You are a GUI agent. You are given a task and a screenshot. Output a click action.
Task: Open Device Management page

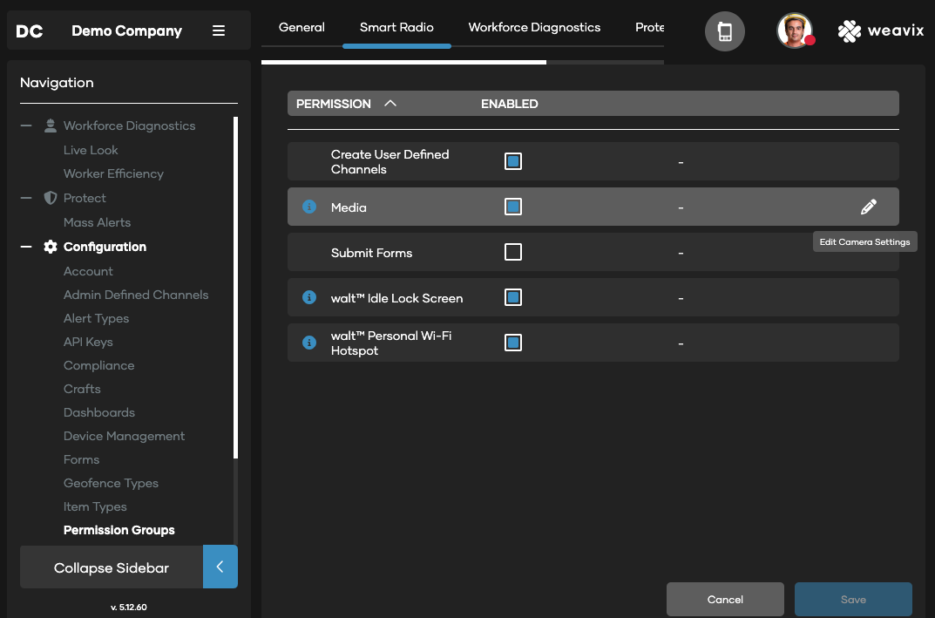(124, 436)
